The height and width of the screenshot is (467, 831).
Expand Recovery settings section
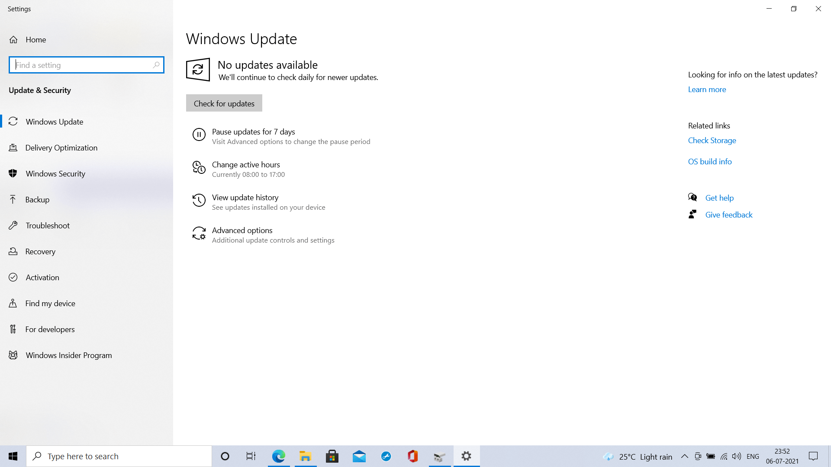click(x=41, y=251)
